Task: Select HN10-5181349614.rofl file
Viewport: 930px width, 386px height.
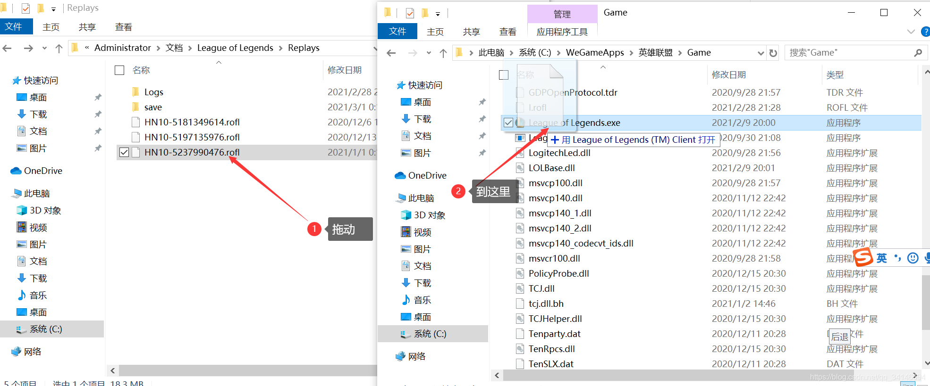Action: click(x=192, y=122)
